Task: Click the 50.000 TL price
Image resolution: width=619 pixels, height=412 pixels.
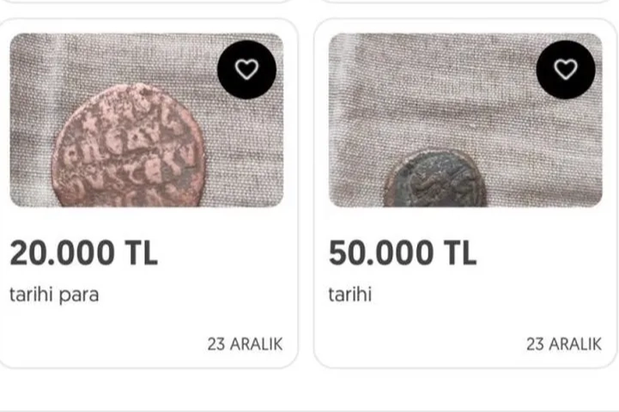Action: 402,253
